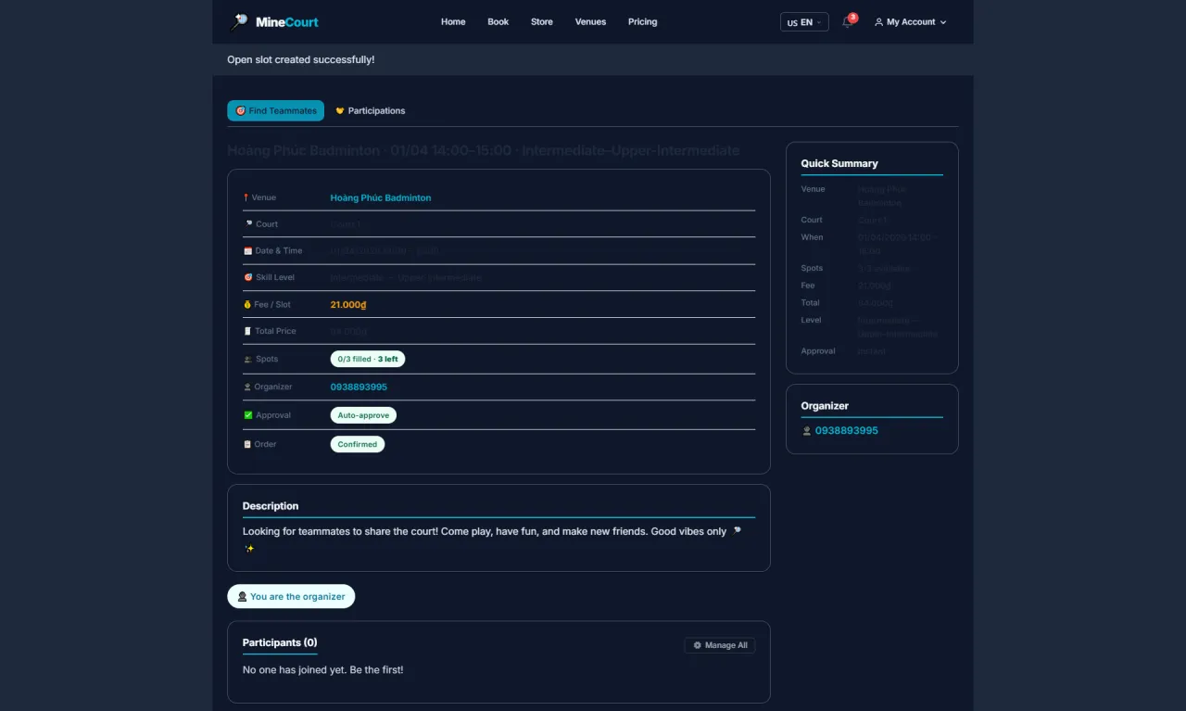Click the pin icon in Venue row
This screenshot has height=711, width=1186.
(x=246, y=197)
